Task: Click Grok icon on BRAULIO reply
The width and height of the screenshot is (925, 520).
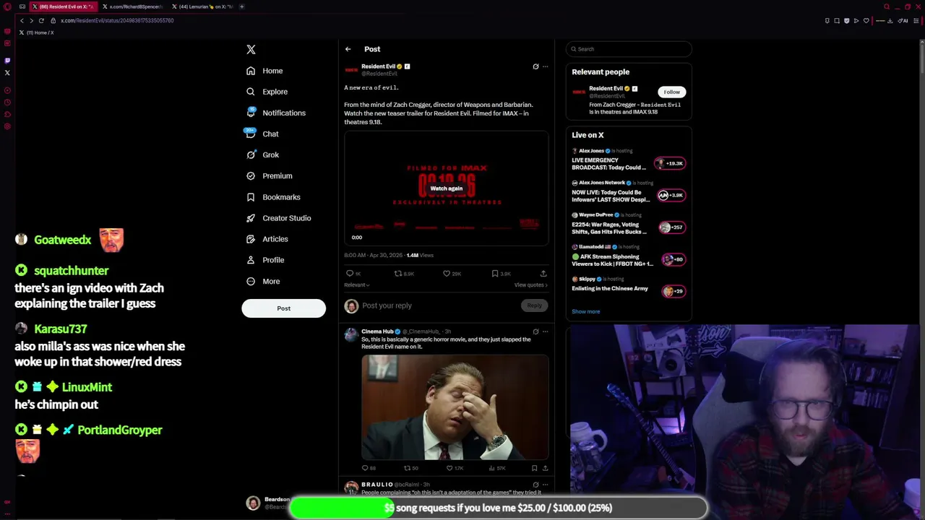Action: [x=535, y=485]
